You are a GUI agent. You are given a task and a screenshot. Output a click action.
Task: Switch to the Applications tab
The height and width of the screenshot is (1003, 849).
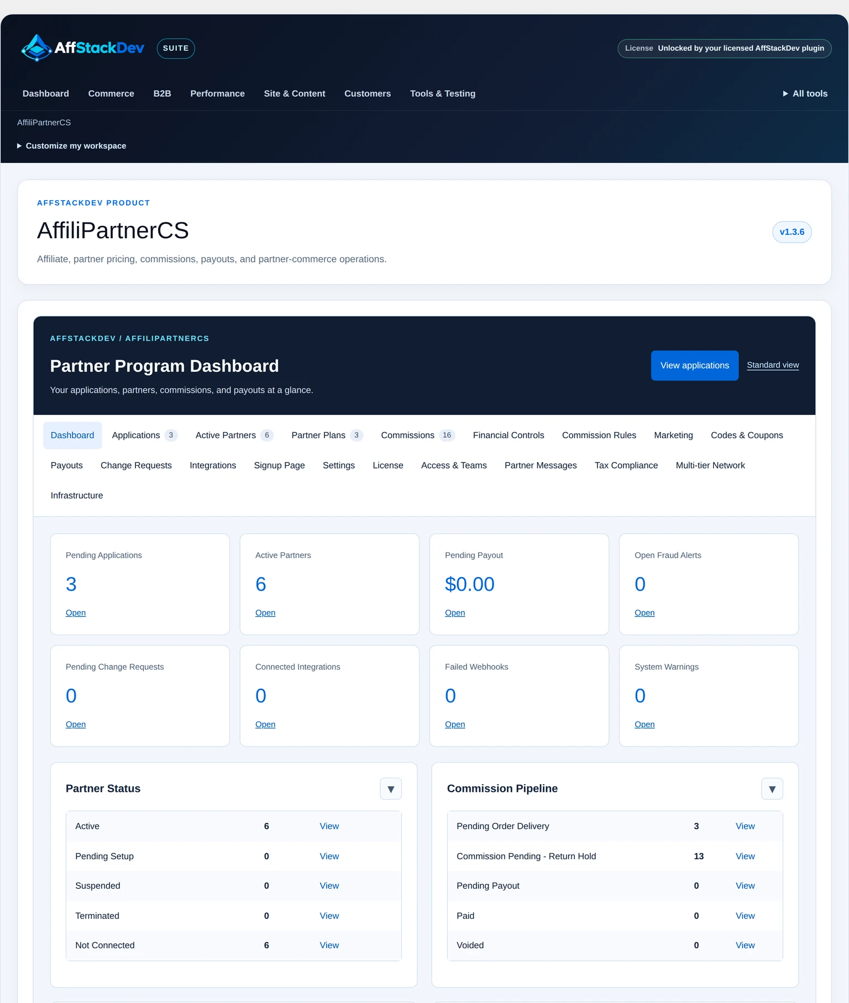click(x=144, y=435)
